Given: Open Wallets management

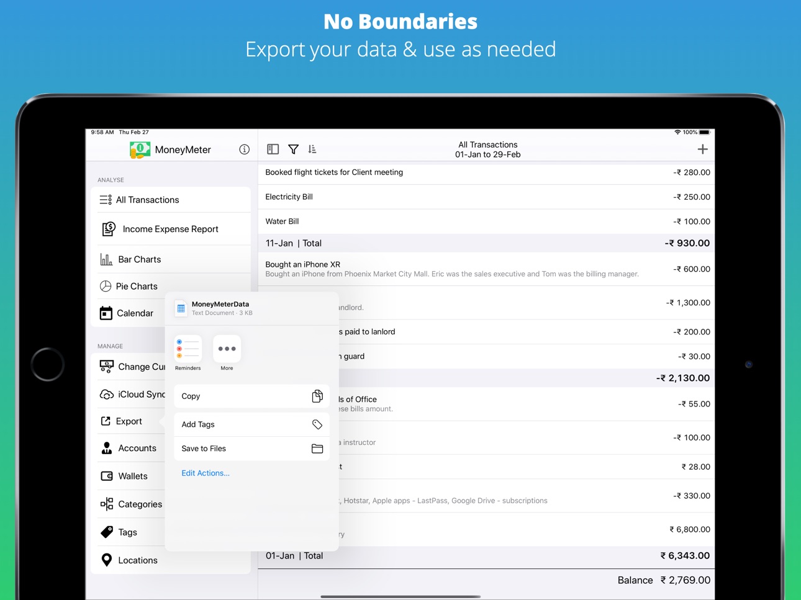Looking at the screenshot, I should coord(132,476).
